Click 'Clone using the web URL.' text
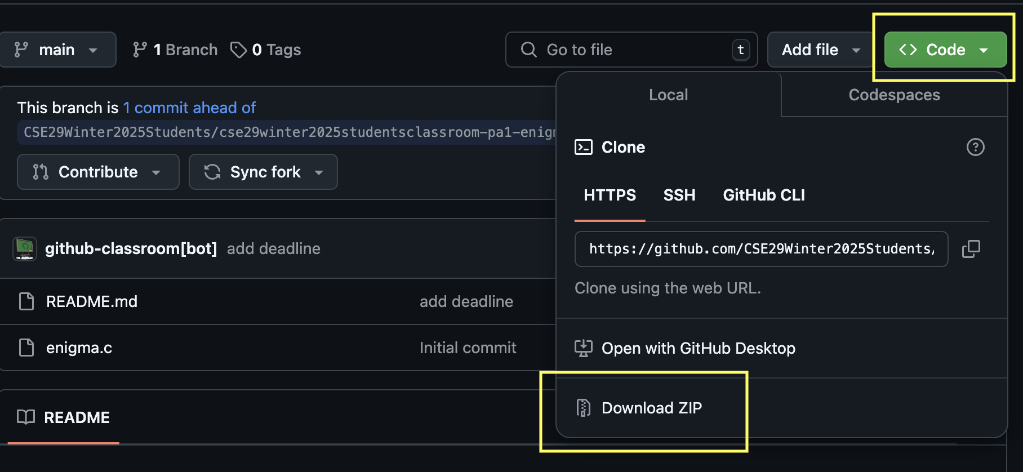This screenshot has height=472, width=1023. click(668, 288)
